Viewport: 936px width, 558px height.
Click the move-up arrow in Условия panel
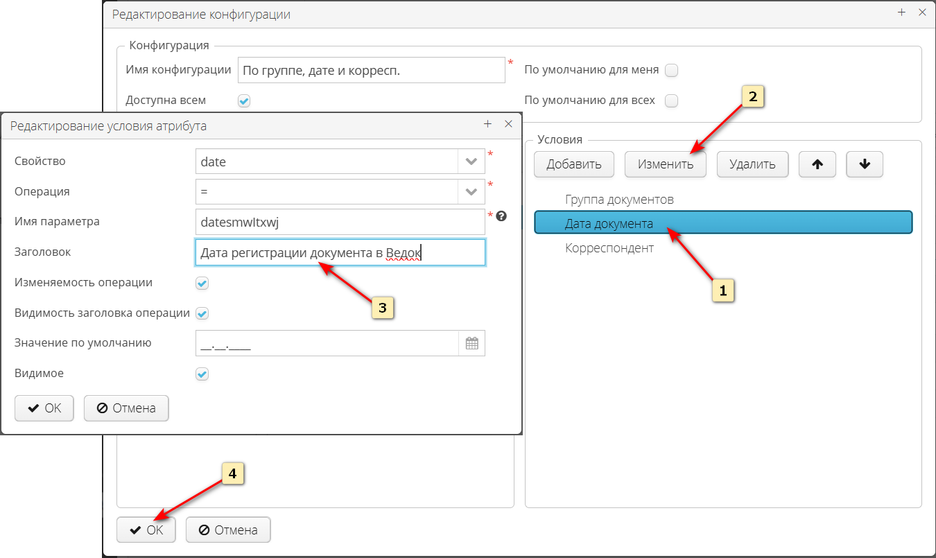click(817, 164)
